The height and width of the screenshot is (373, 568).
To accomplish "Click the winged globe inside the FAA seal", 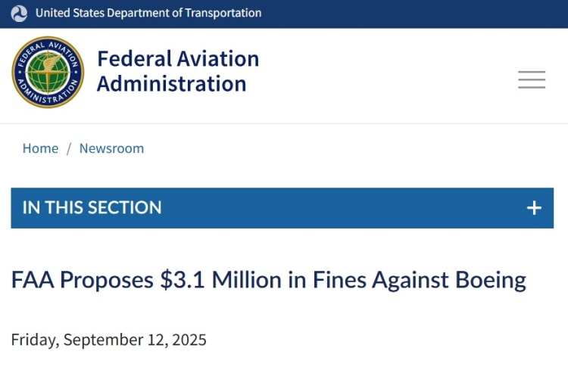I will [x=48, y=73].
